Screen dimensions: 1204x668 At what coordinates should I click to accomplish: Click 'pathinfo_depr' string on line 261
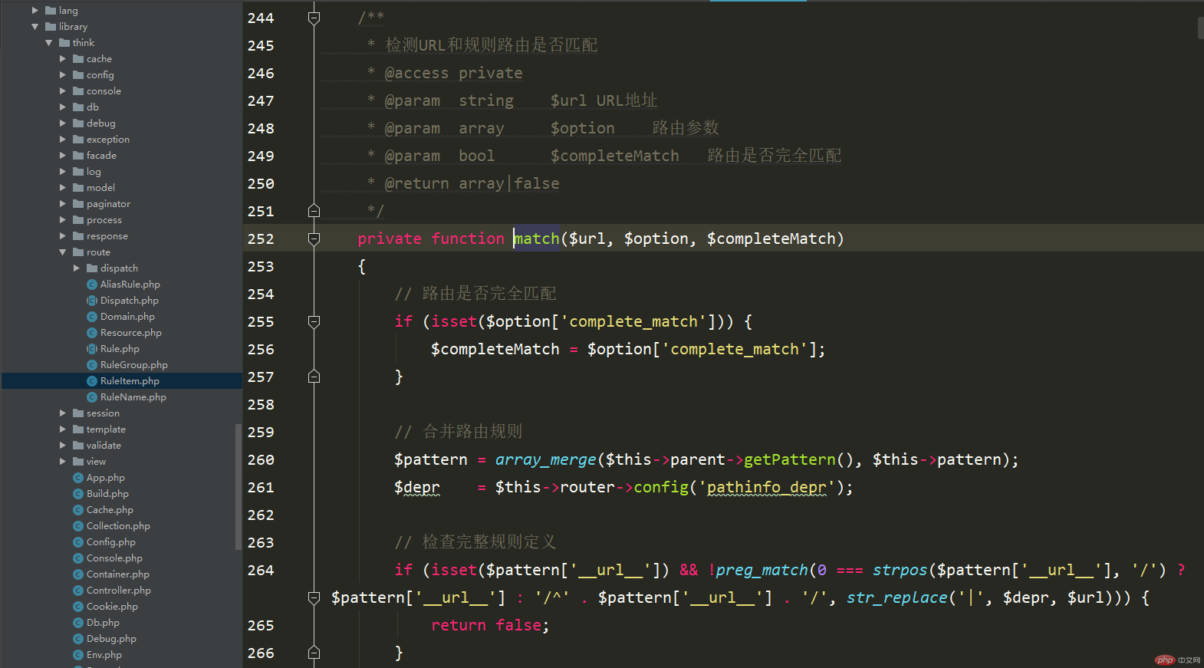pyautogui.click(x=767, y=487)
